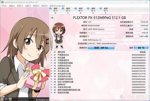Screen dimensions: 150x101
Task: Open the 编辑(E) menu
Action: tap(12, 6)
